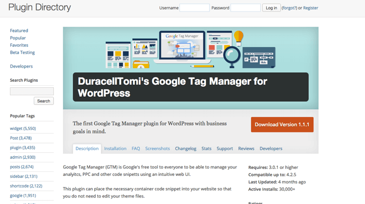Click 'Compatible up to: 4.2.5' text
The image size is (365, 204).
click(x=272, y=175)
